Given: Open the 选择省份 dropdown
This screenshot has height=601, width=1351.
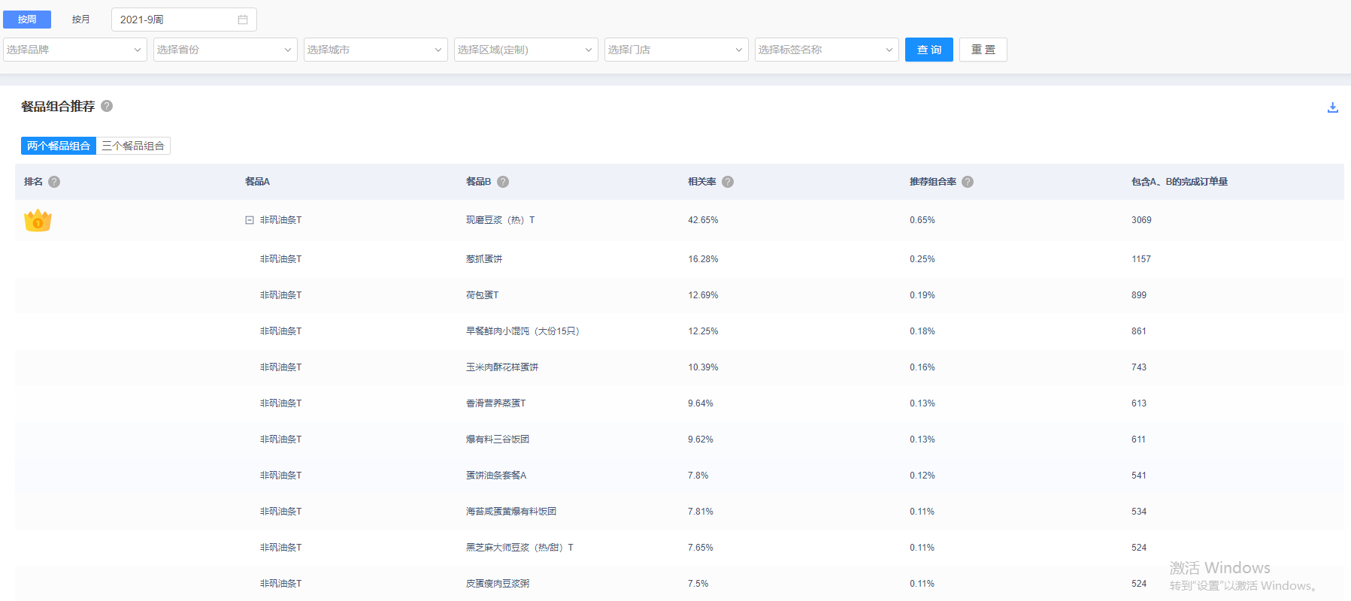Looking at the screenshot, I should pos(226,50).
